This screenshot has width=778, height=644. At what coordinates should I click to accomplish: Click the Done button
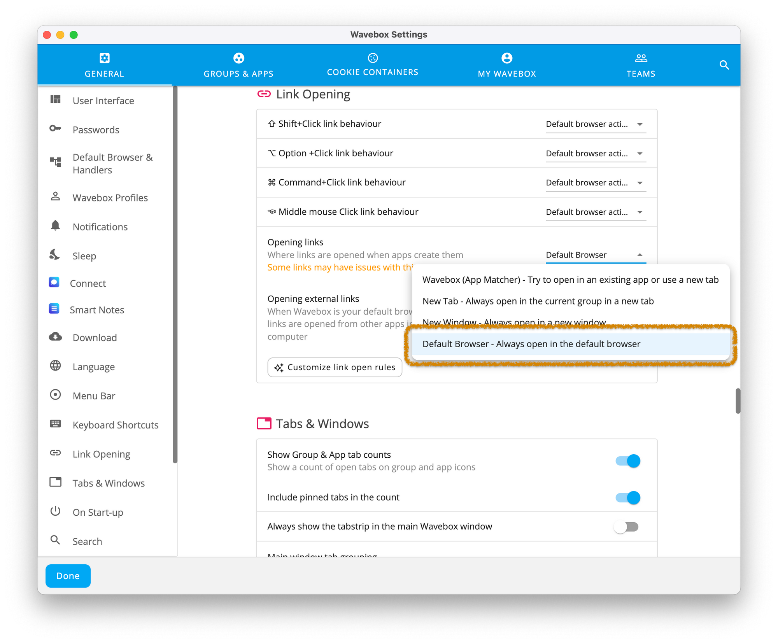[68, 576]
